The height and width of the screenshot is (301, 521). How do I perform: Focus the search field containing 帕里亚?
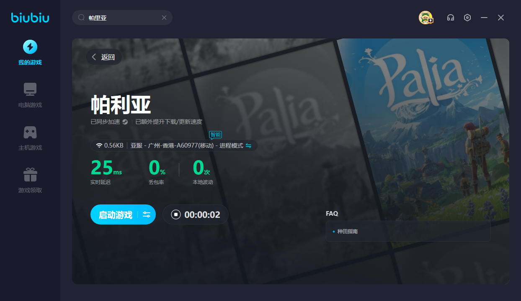[x=122, y=18]
